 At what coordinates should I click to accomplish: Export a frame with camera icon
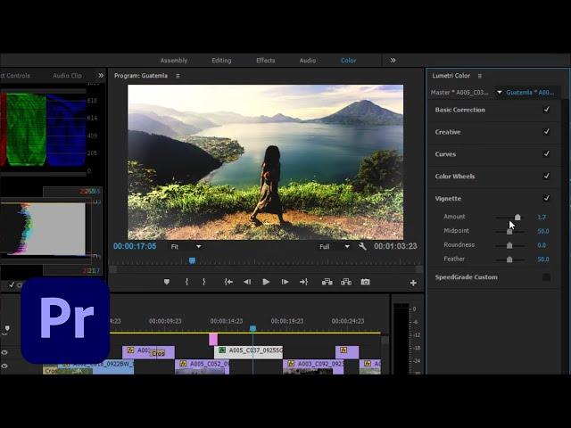coord(365,282)
